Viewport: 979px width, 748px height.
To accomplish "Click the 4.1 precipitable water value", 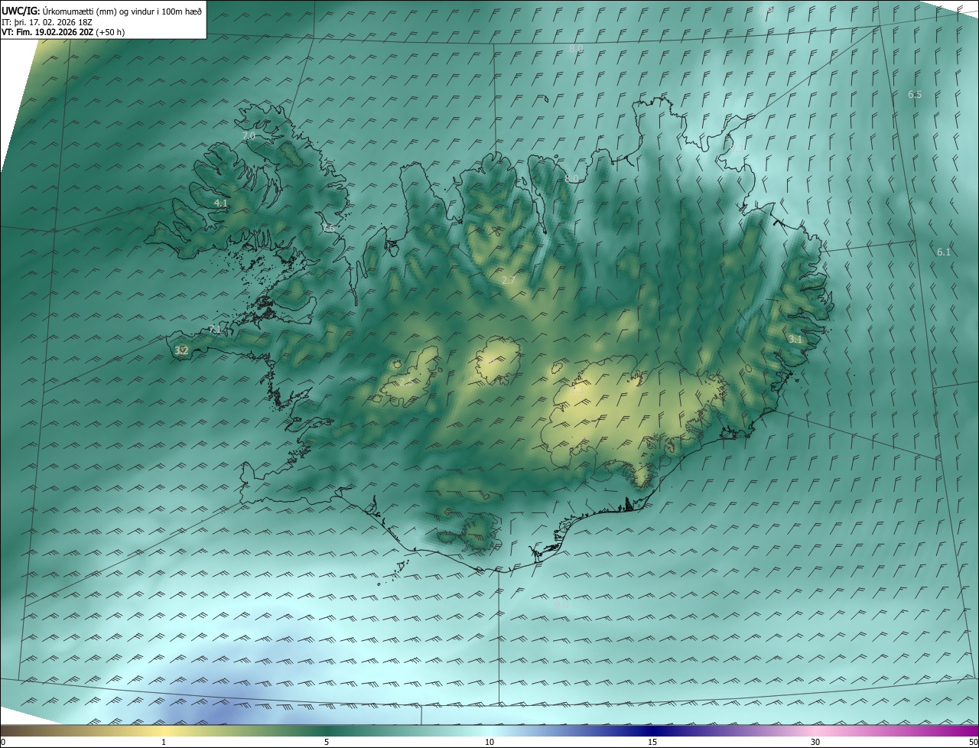I will pos(221,203).
